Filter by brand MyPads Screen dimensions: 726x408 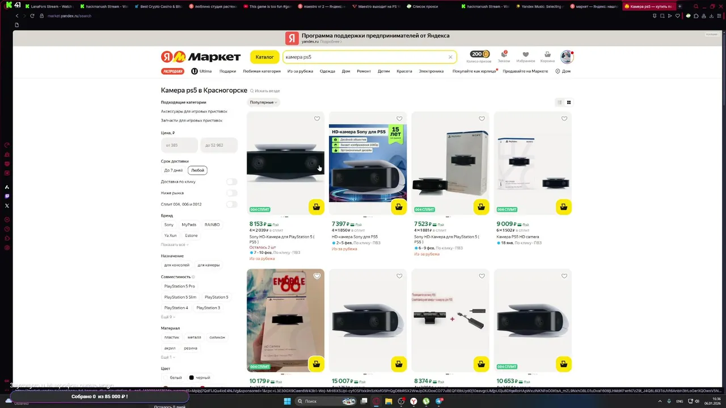[189, 225]
